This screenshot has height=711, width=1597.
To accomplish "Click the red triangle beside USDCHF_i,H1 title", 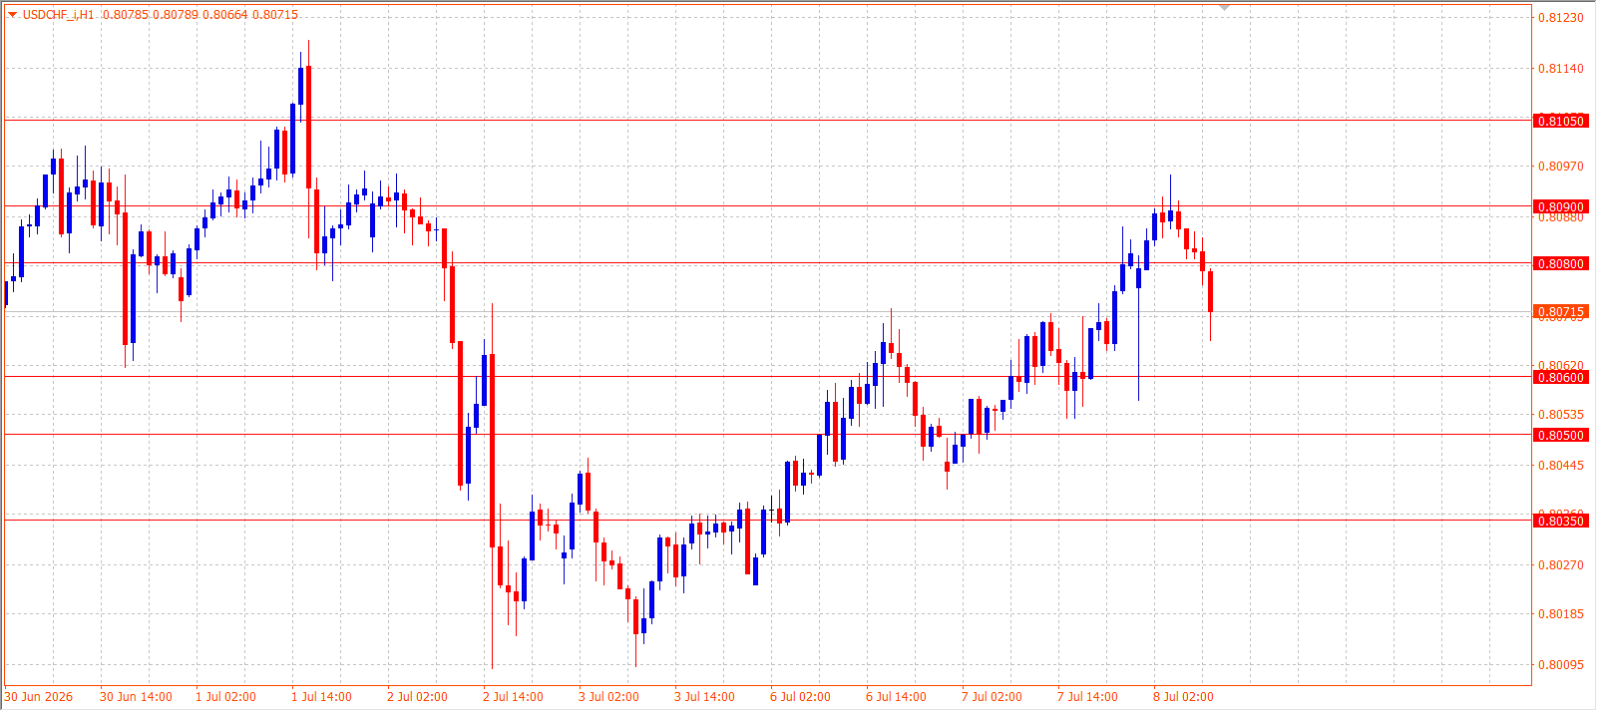I will [x=13, y=15].
